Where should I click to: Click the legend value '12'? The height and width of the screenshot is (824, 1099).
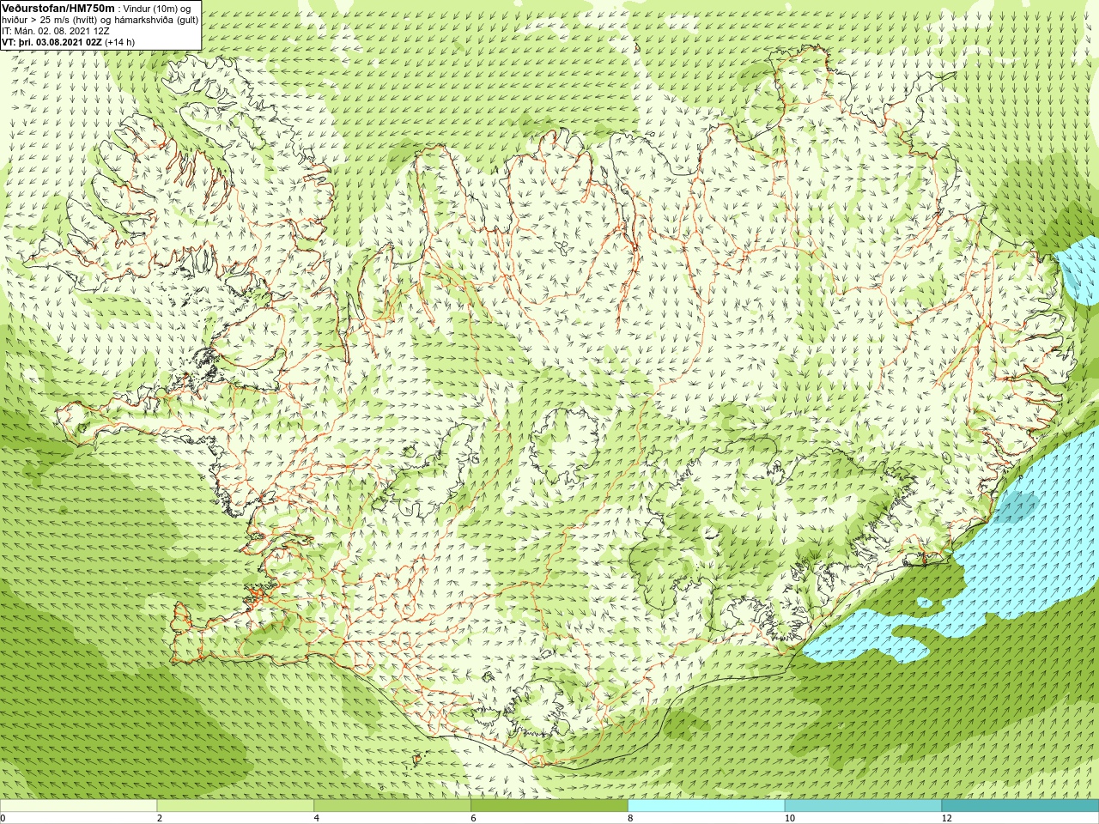click(x=947, y=818)
